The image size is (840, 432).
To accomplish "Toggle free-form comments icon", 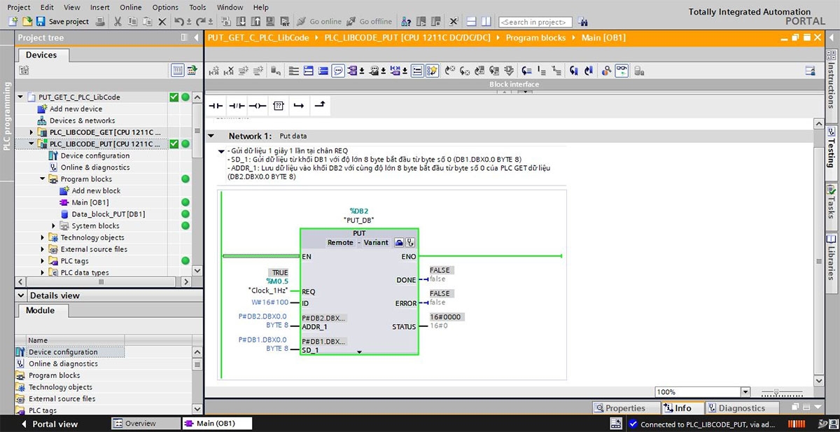I will [338, 70].
